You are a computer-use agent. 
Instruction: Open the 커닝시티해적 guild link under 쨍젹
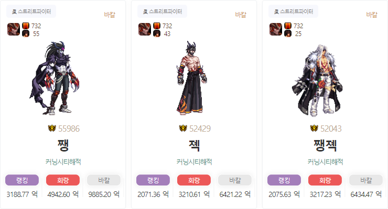pos(325,162)
